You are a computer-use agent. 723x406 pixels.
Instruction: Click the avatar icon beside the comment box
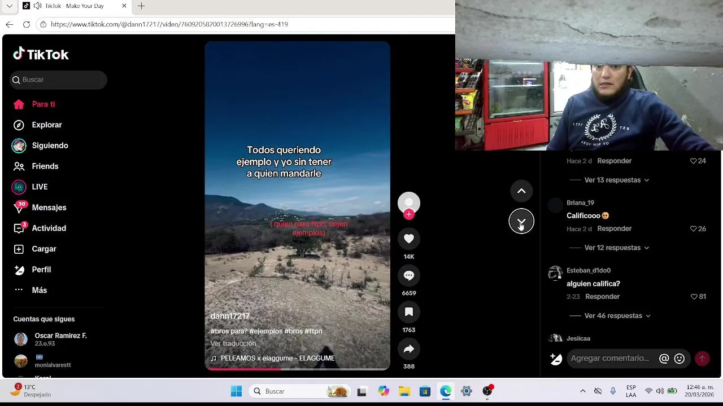(x=556, y=359)
